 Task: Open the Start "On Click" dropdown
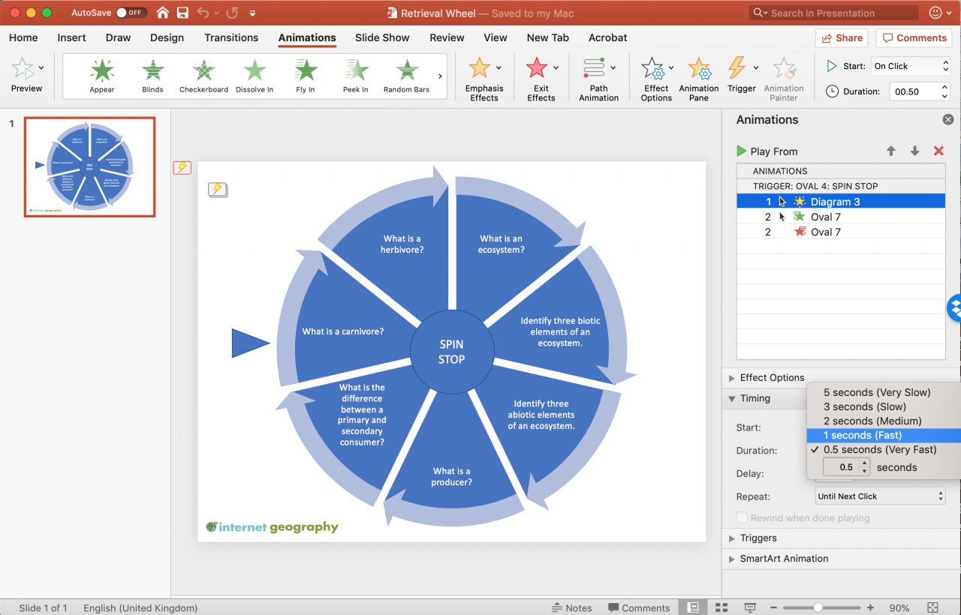[910, 66]
